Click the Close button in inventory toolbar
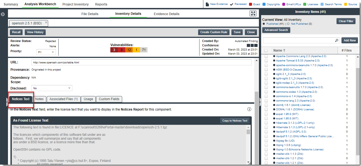The image size is (361, 166). [251, 32]
